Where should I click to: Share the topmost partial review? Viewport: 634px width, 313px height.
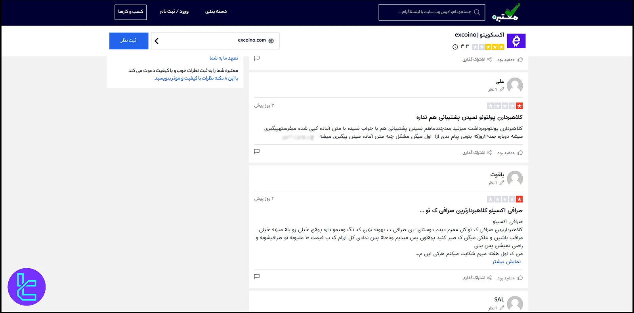click(x=477, y=59)
